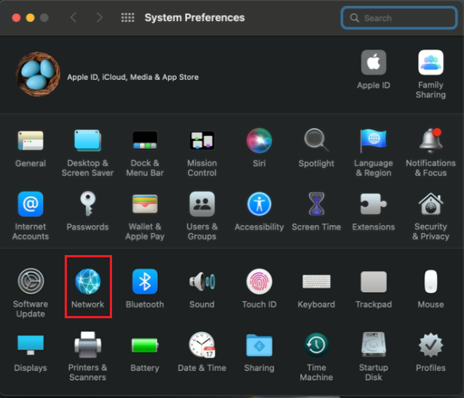Open the Network preferences pane
The height and width of the screenshot is (398, 464).
[87, 283]
